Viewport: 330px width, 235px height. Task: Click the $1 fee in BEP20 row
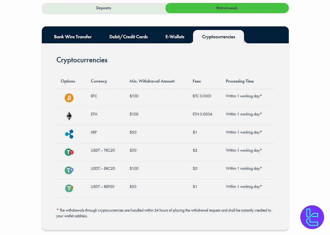tap(195, 187)
